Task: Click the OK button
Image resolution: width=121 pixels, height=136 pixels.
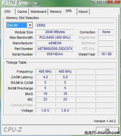Action: pos(107,130)
